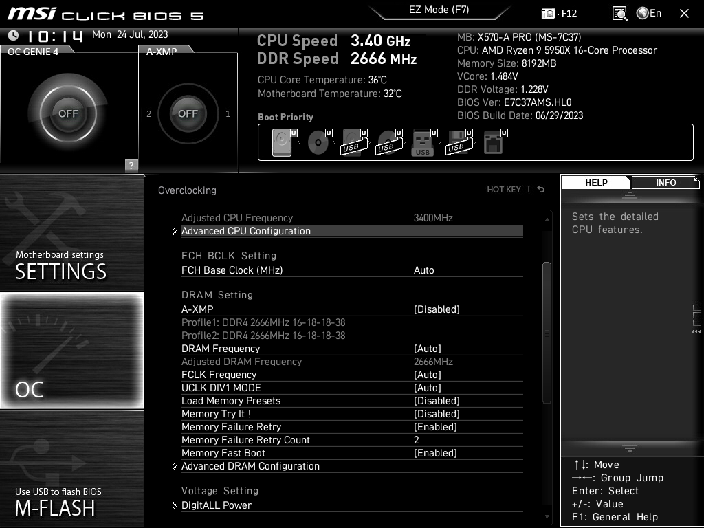Enable the A-XMP dial switch
The height and width of the screenshot is (528, 704).
coord(188,113)
